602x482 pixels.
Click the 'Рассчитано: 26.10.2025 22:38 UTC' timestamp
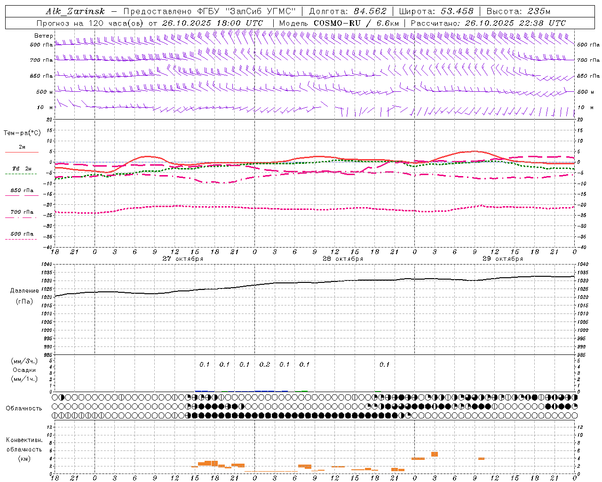488,23
